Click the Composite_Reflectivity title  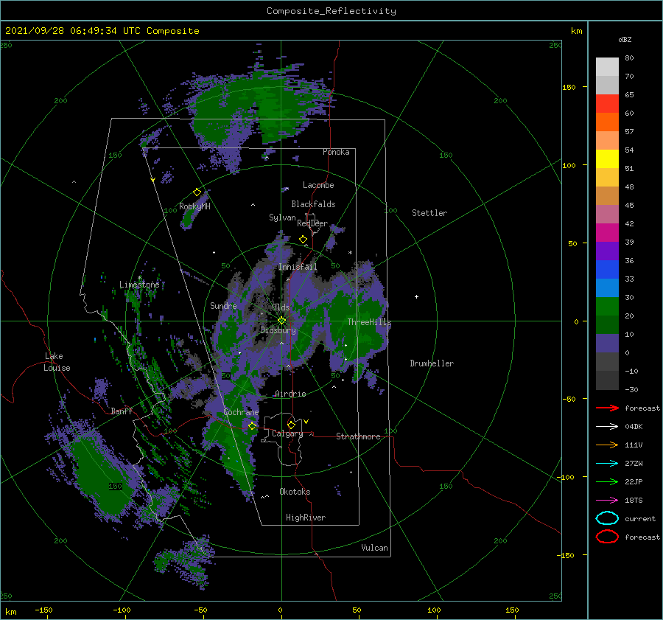331,11
